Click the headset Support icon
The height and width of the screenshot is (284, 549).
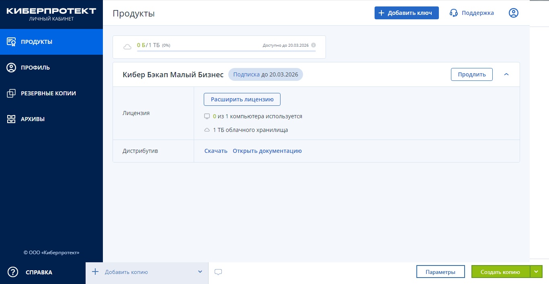tap(454, 13)
